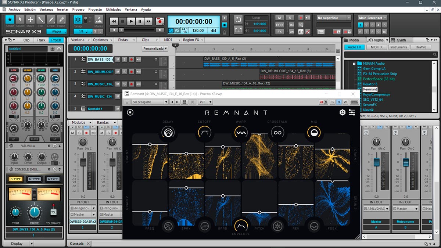This screenshot has width=441, height=248.
Task: Click the Remnant Crosstalk knob icon
Action: coord(277,133)
